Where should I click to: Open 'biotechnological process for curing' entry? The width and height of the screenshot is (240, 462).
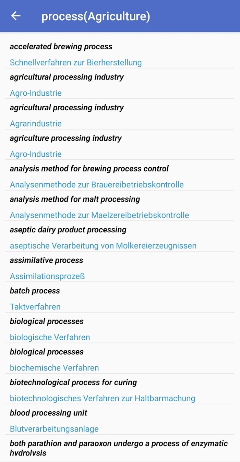(x=73, y=382)
